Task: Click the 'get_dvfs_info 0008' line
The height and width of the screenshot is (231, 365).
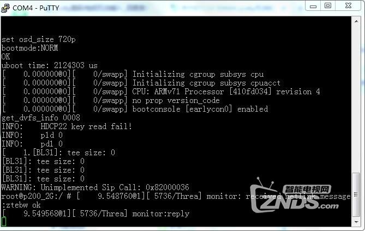Action: tap(41, 118)
